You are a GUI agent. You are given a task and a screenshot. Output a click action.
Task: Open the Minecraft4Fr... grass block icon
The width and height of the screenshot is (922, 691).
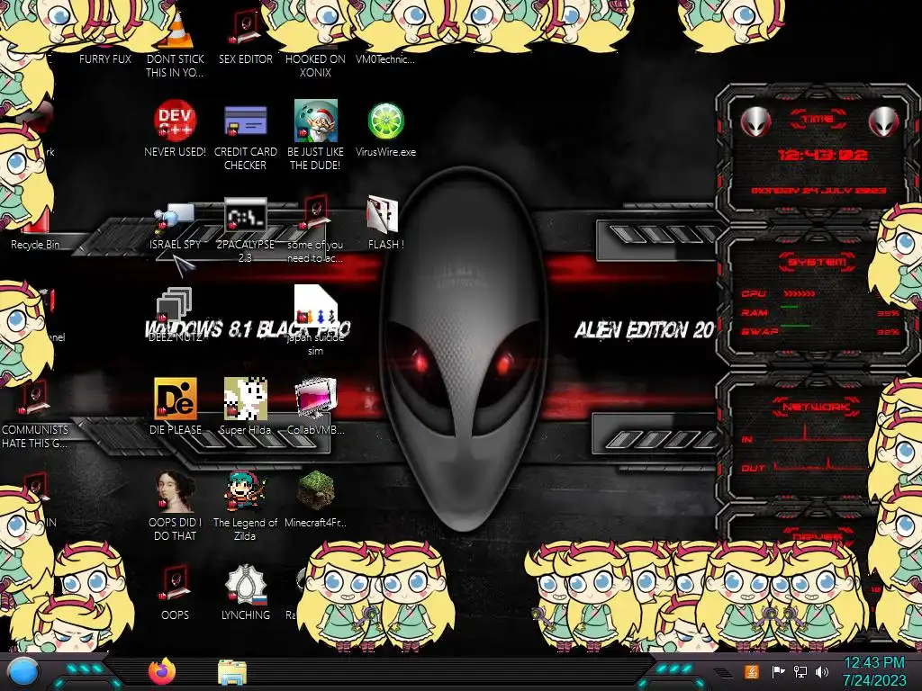point(316,490)
